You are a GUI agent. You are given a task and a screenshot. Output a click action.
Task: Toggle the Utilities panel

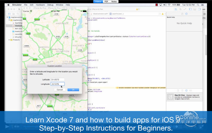199,9
